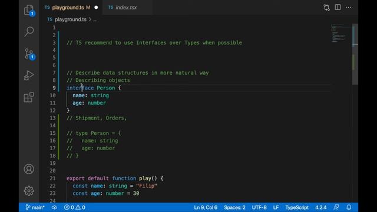Click the Open Changes compare icon
Image resolution: width=377 pixels, height=212 pixels.
326,8
